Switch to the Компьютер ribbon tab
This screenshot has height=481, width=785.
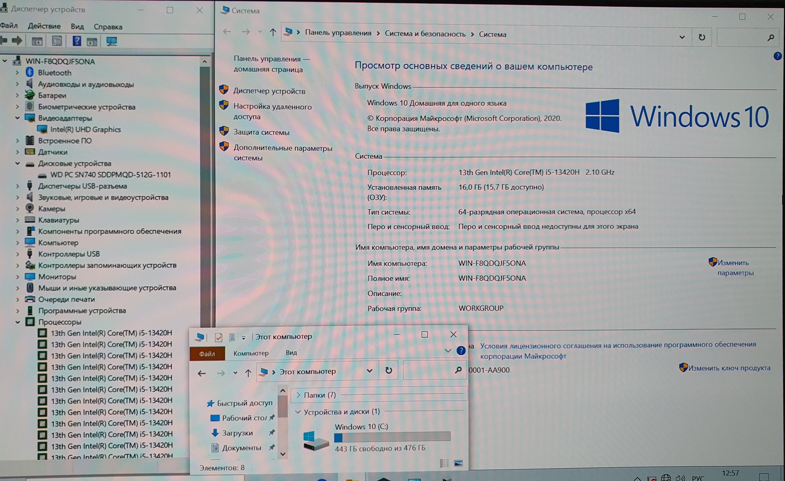[x=251, y=353]
